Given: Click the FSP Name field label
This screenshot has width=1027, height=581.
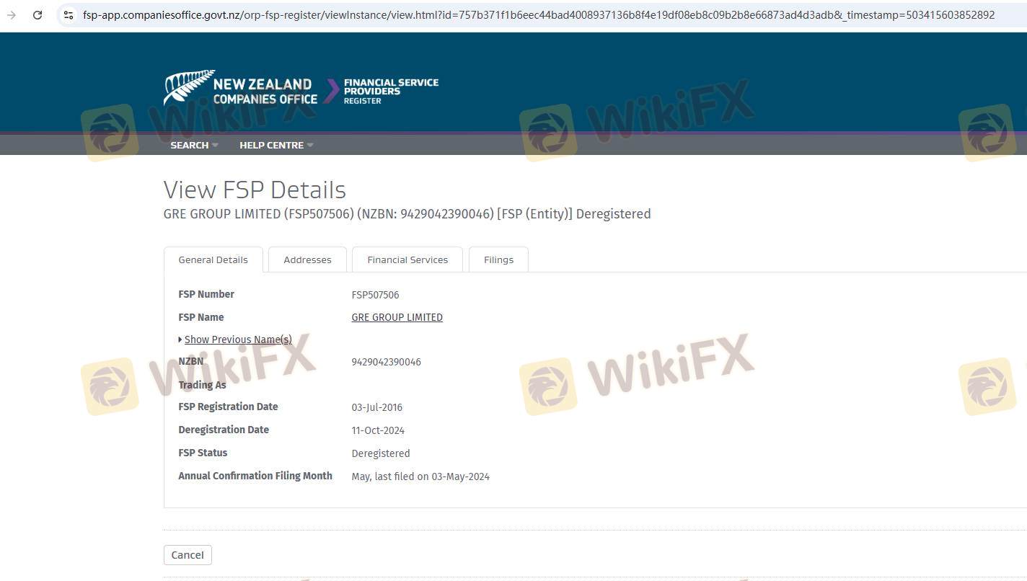Looking at the screenshot, I should click(201, 317).
